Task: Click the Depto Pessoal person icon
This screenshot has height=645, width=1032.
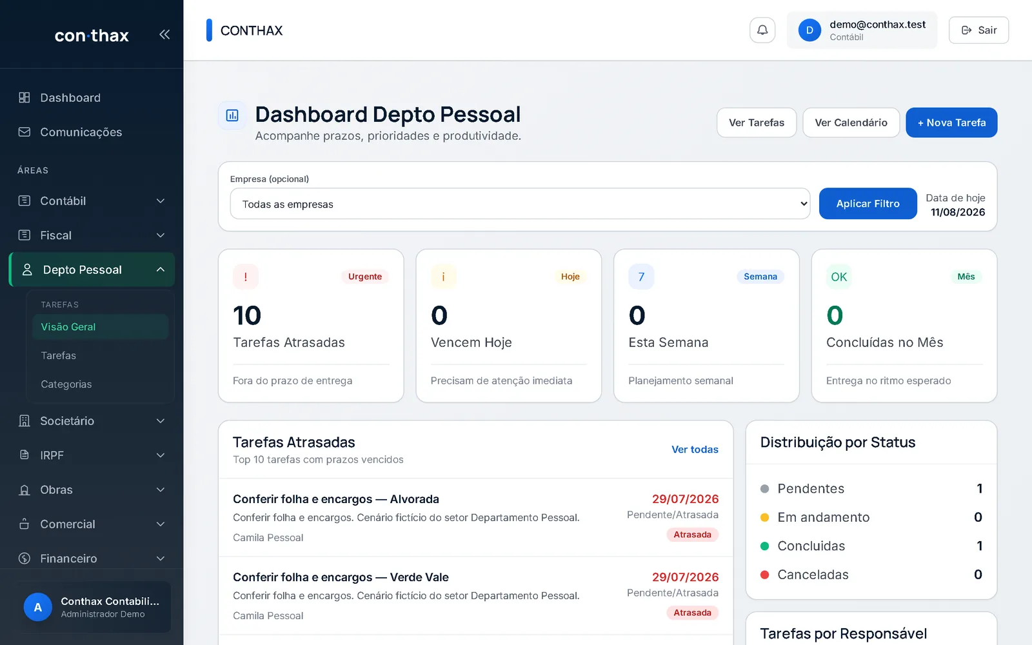Action: tap(27, 270)
